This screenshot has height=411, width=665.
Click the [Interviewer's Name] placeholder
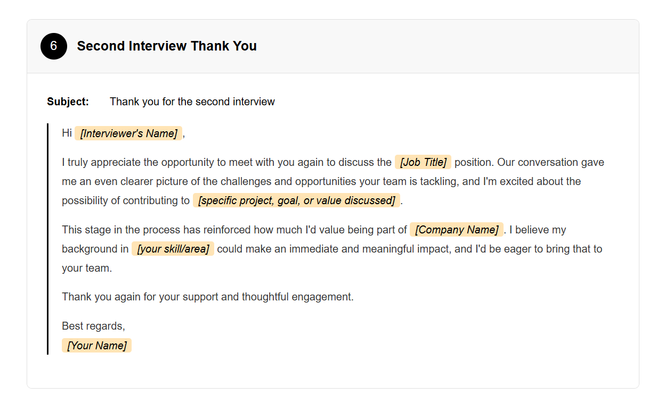pyautogui.click(x=128, y=133)
